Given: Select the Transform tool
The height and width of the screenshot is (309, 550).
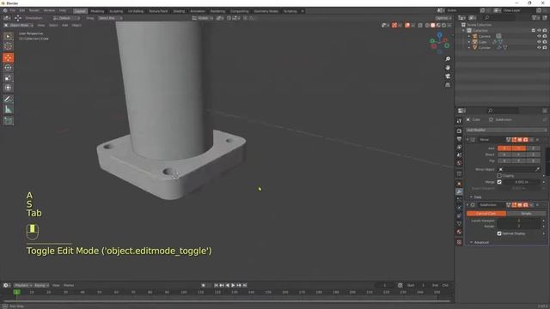Looking at the screenshot, I should 8,88.
